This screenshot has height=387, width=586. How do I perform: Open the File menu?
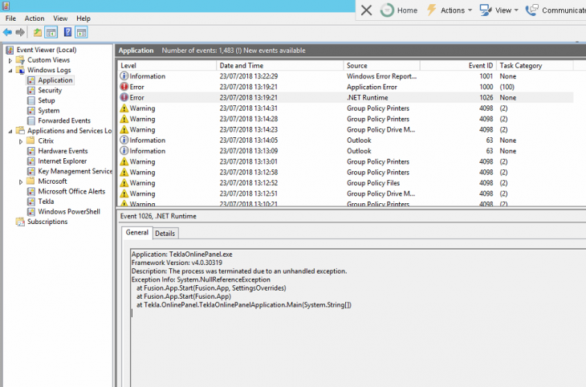click(10, 18)
